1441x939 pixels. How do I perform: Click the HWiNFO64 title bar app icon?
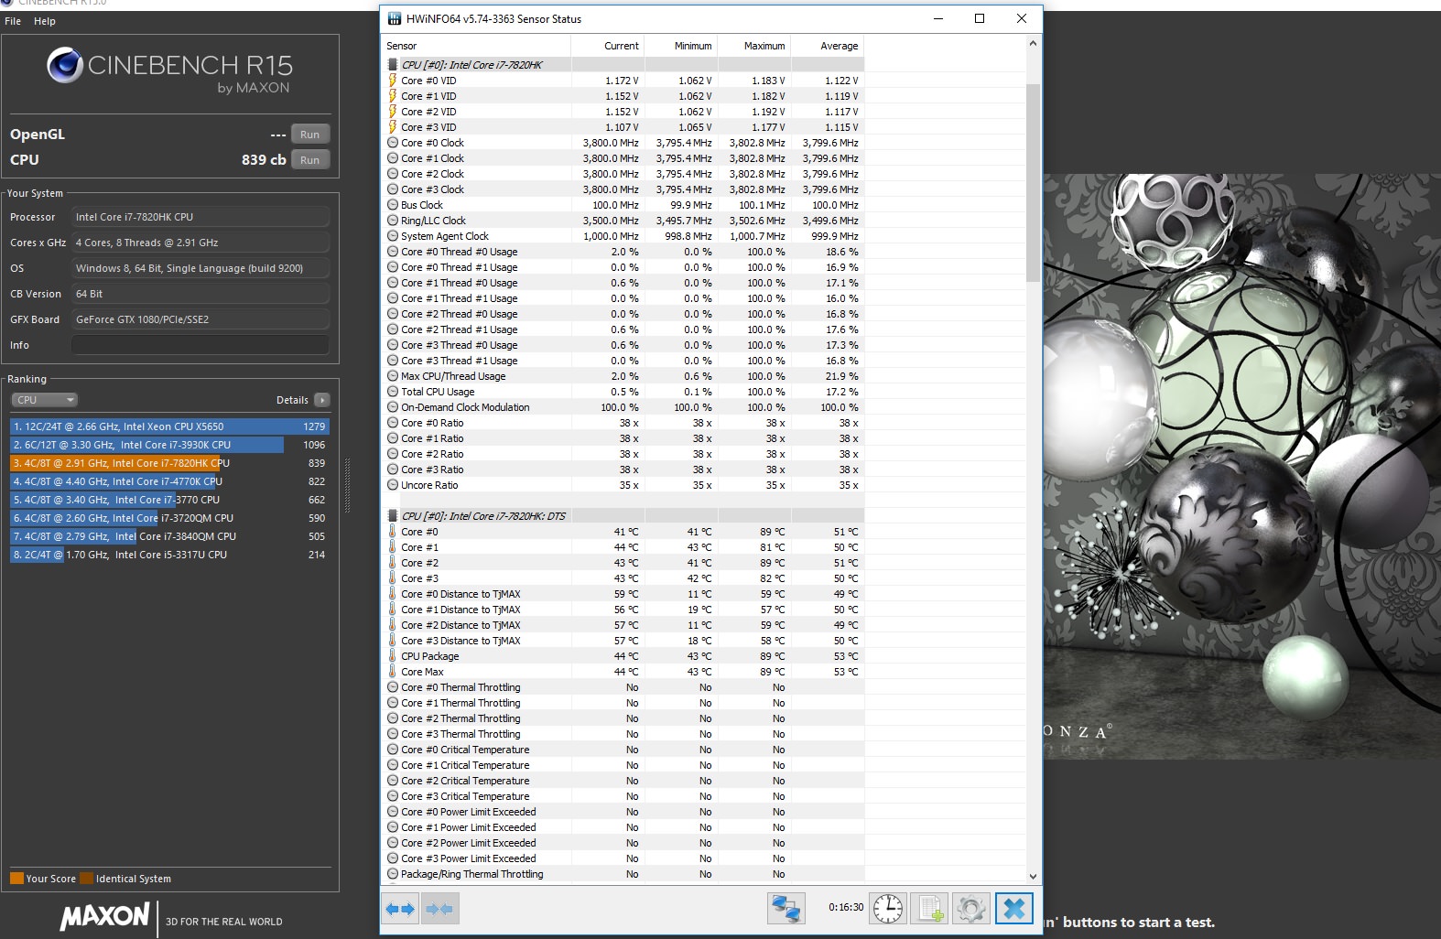click(x=395, y=18)
